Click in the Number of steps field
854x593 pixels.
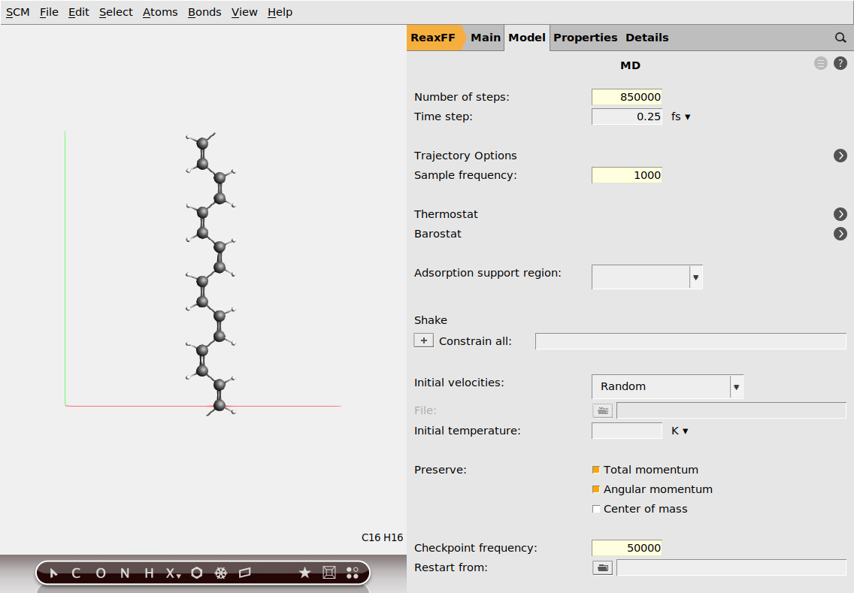pos(626,97)
